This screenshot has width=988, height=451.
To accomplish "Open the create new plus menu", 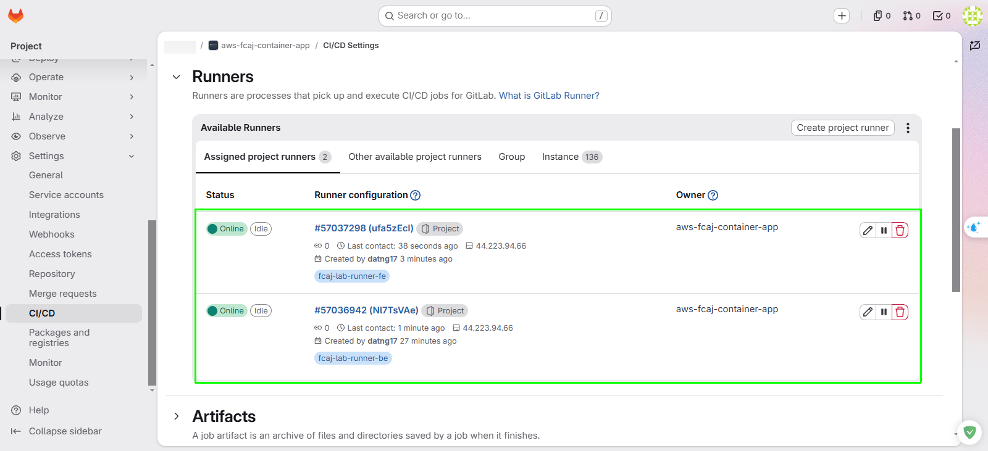I will (x=842, y=16).
